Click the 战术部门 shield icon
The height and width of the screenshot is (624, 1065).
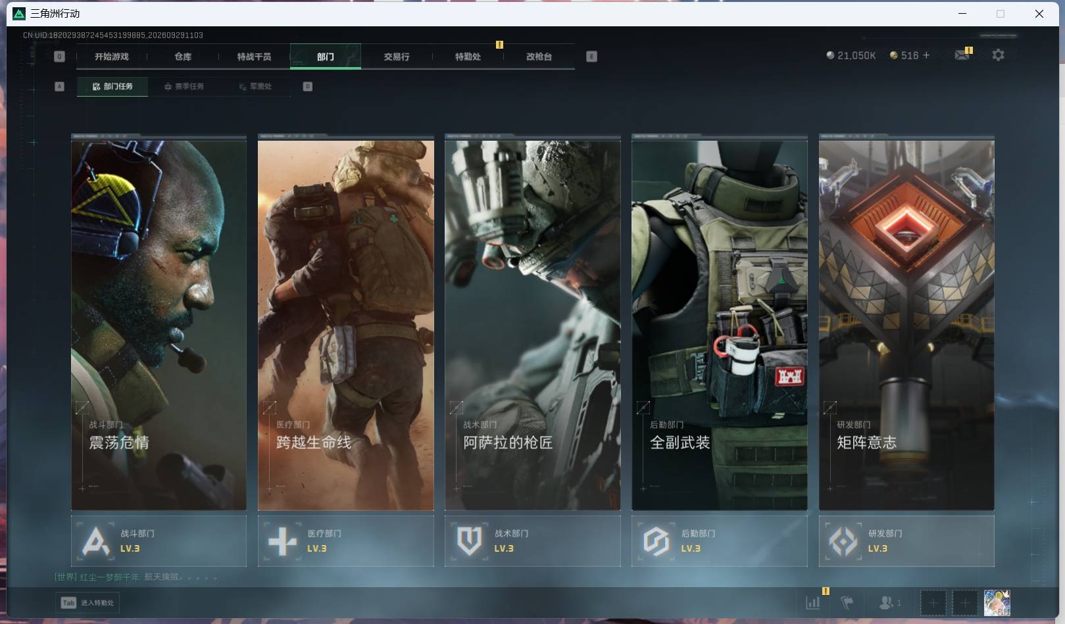click(x=470, y=541)
